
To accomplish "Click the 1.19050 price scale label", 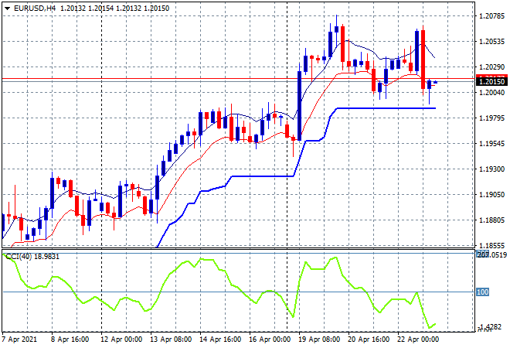I will [492, 195].
